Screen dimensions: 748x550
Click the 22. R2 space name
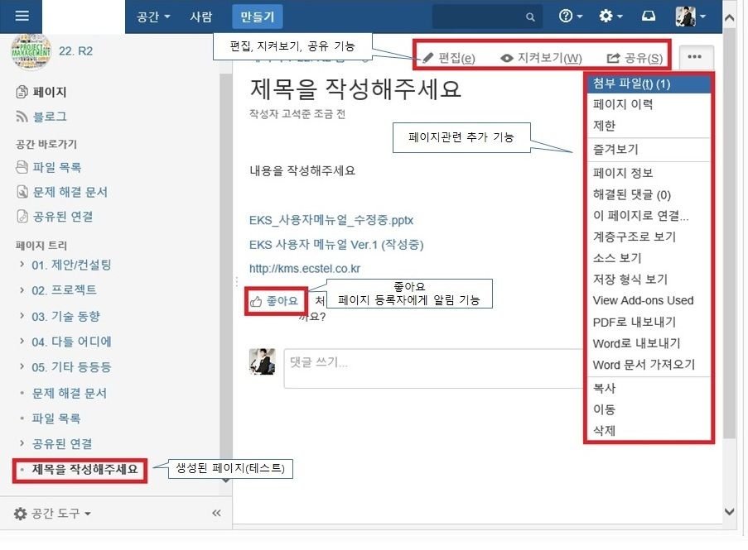pyautogui.click(x=76, y=51)
